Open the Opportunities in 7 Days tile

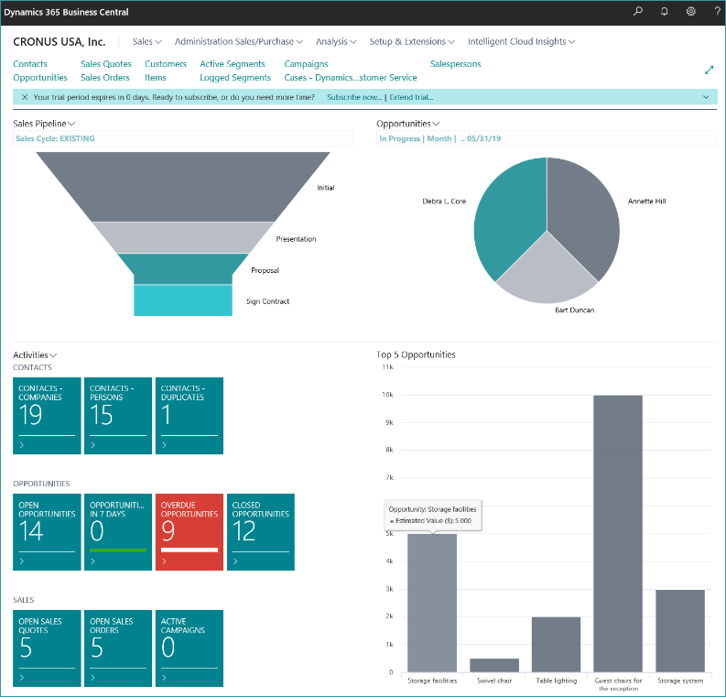pyautogui.click(x=118, y=531)
